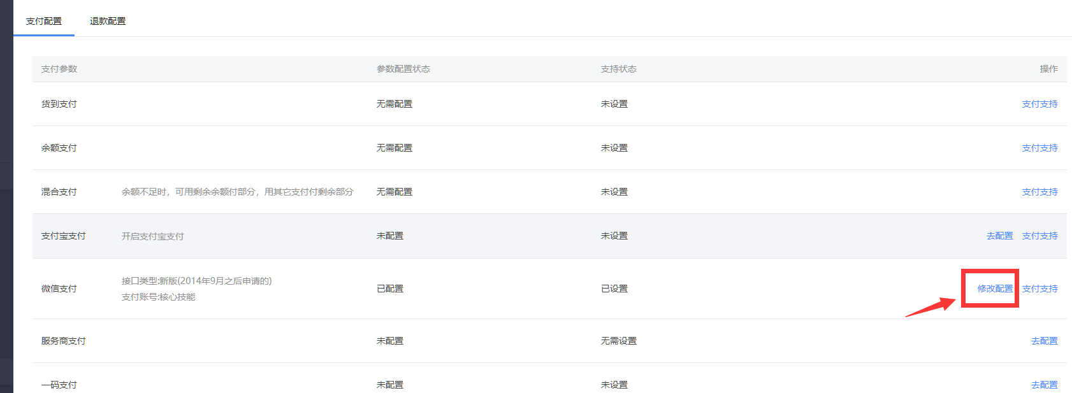Select the 支付配置 tab
The image size is (1072, 393).
tap(44, 21)
